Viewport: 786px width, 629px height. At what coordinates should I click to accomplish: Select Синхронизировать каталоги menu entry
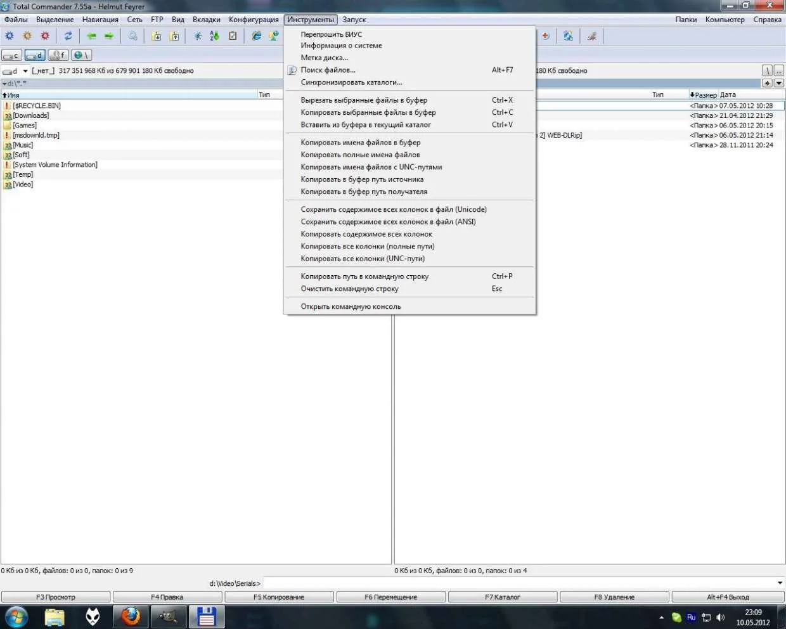click(x=409, y=82)
